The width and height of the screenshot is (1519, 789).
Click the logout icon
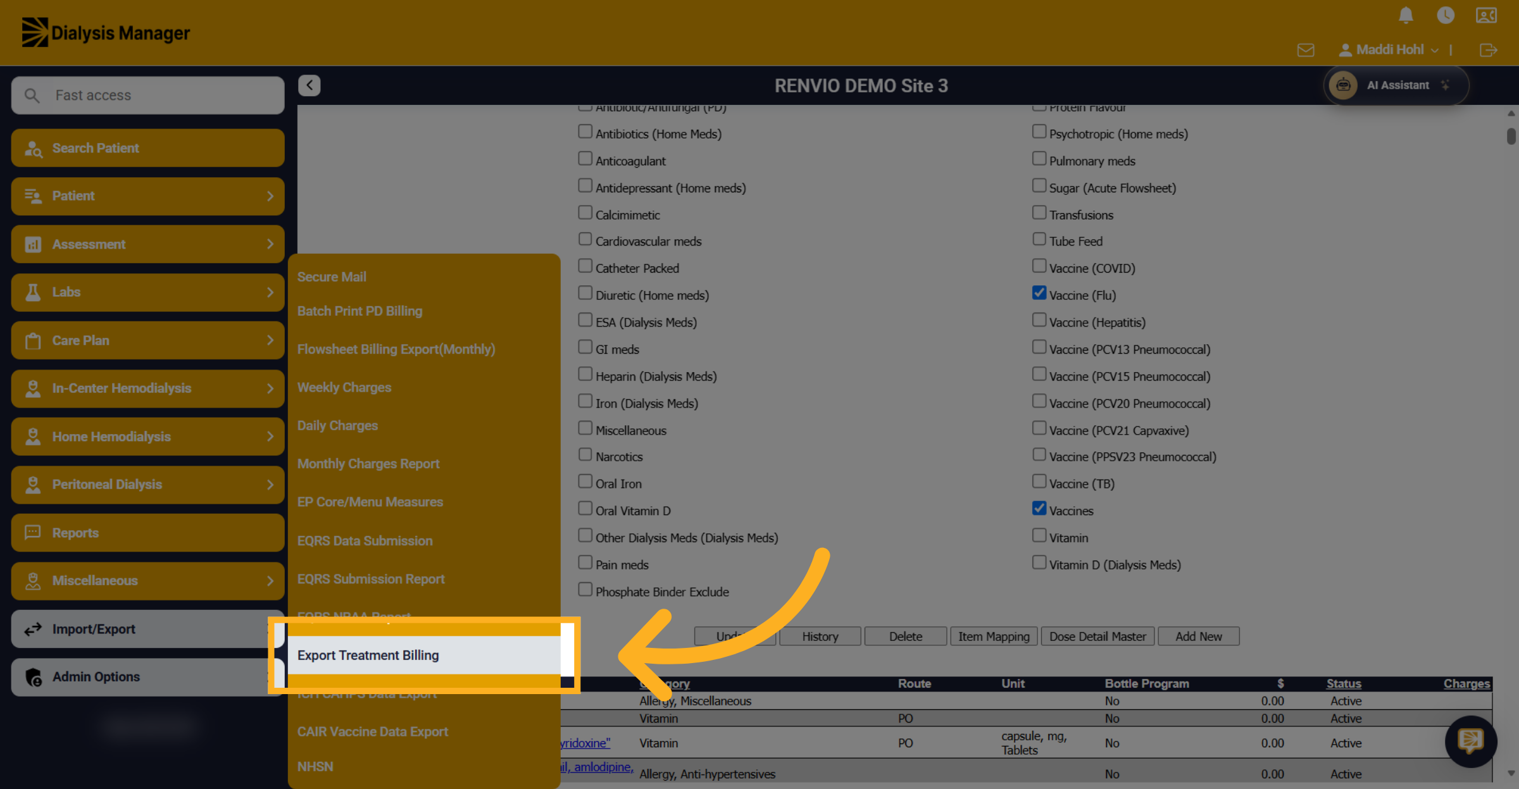point(1488,50)
